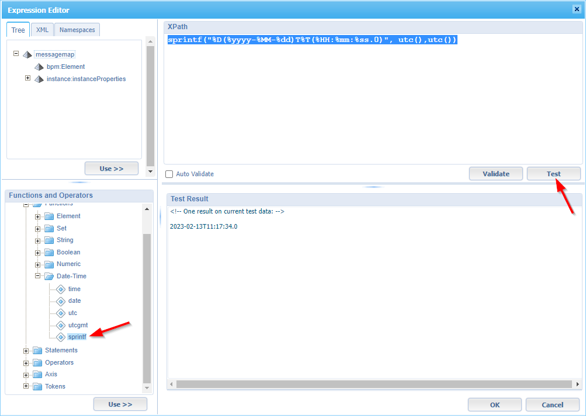
Task: Switch to the XML tab
Action: tap(42, 30)
